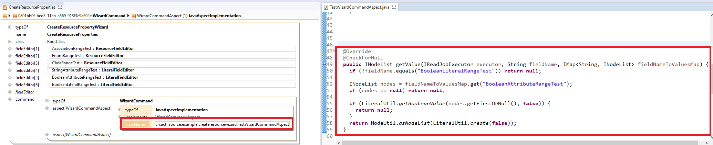Image resolution: width=713 pixels, height=145 pixels.
Task: Open the BooleanLiteralRangeTest LiteralFieldEditor entry
Action: [x=92, y=85]
